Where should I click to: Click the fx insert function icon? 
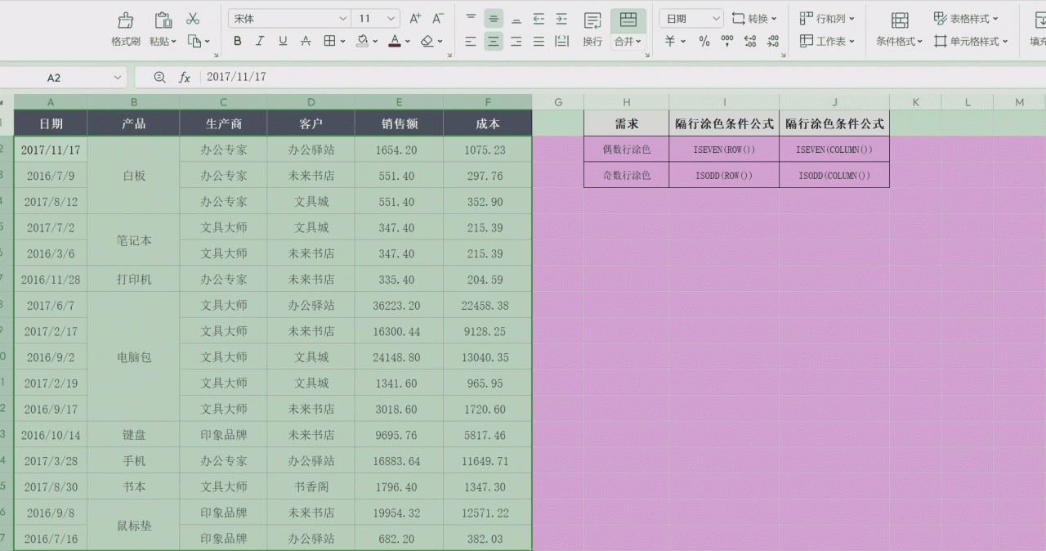185,77
